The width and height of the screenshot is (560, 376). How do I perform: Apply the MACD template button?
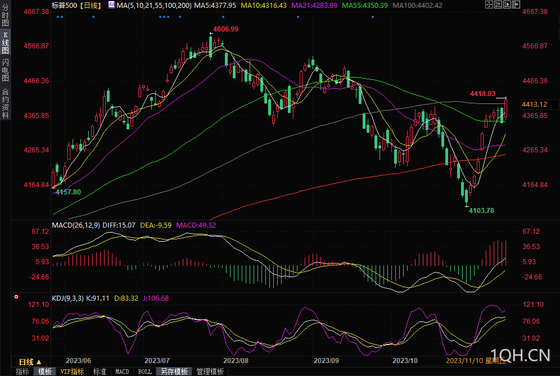pos(122,372)
